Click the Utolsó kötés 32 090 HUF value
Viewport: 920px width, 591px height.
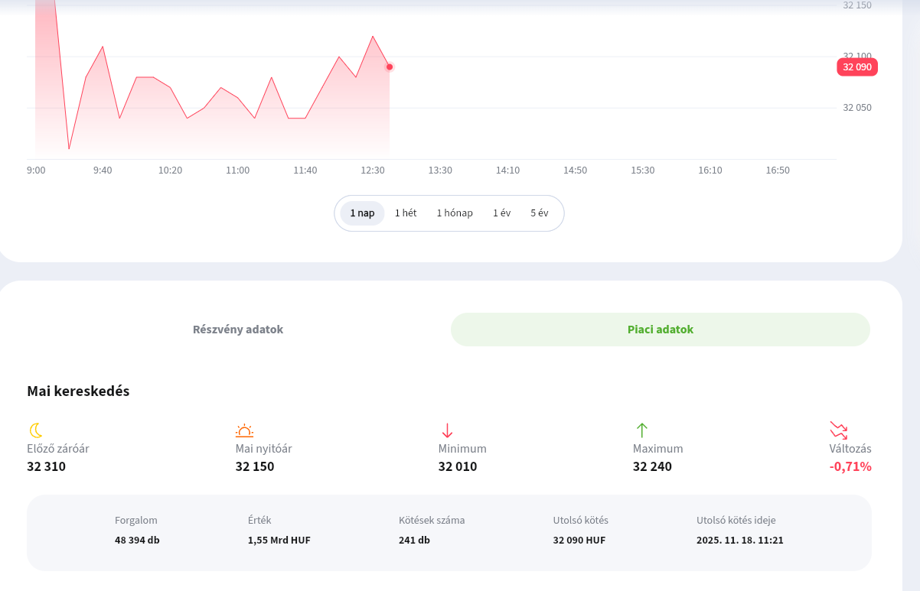pyautogui.click(x=579, y=540)
